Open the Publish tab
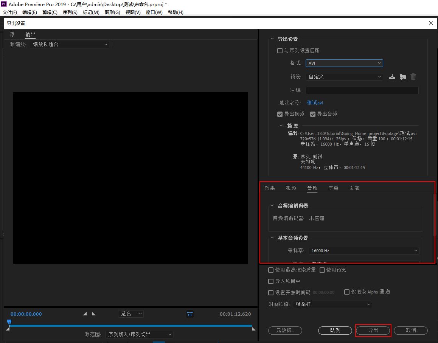The image size is (438, 343). pos(354,188)
